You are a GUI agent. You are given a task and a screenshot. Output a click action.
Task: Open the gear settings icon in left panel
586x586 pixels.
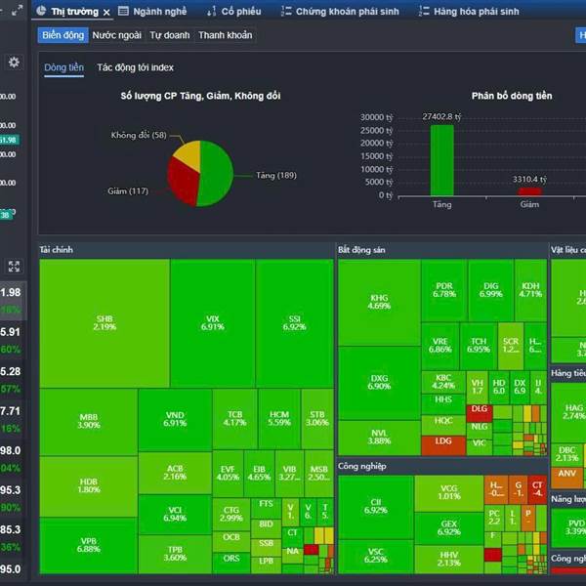14,63
